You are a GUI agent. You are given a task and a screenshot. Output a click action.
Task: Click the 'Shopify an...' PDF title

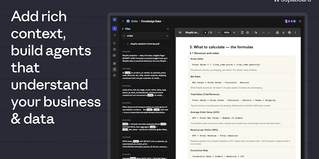[x=192, y=32]
